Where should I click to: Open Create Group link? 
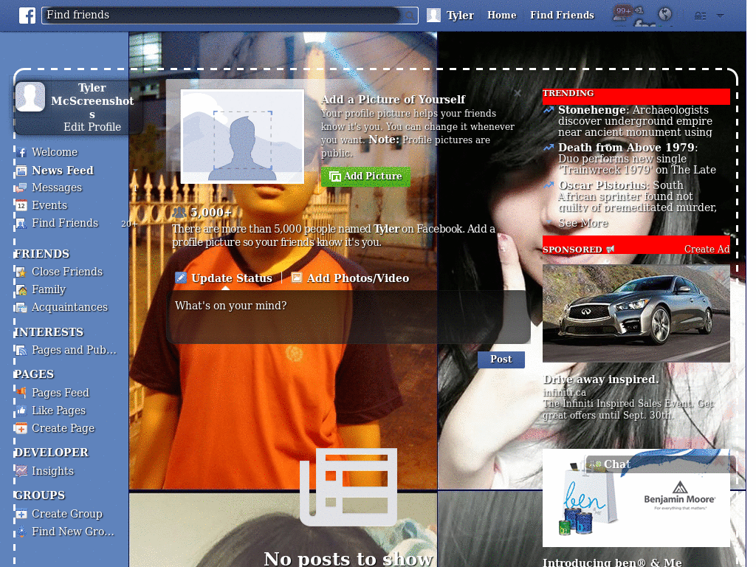(x=67, y=514)
